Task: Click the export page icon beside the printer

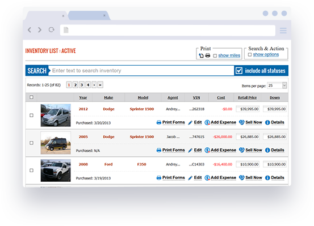Action: click(201, 56)
